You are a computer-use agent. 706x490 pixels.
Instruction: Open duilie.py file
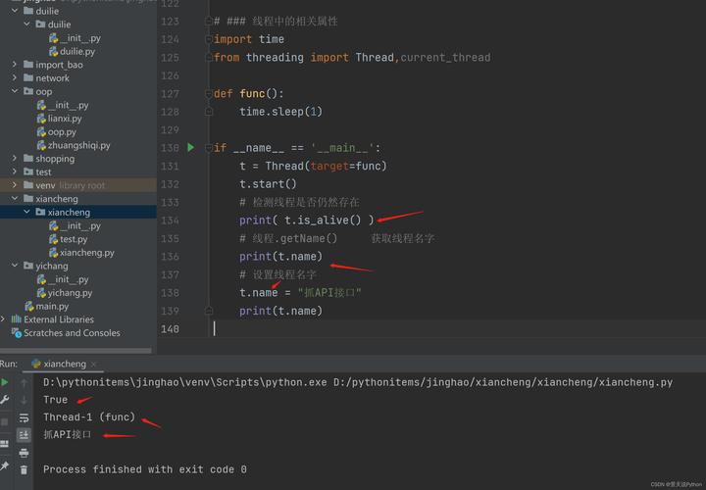click(77, 51)
